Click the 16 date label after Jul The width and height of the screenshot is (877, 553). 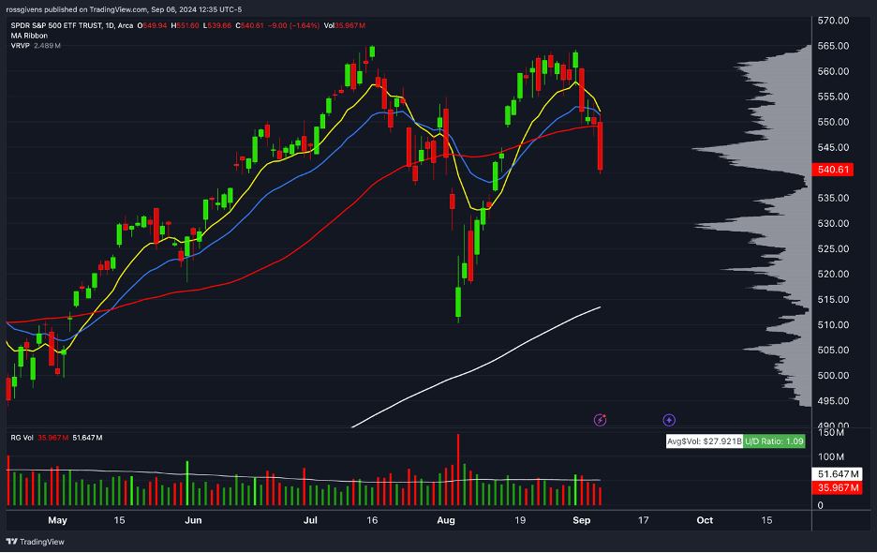click(372, 520)
